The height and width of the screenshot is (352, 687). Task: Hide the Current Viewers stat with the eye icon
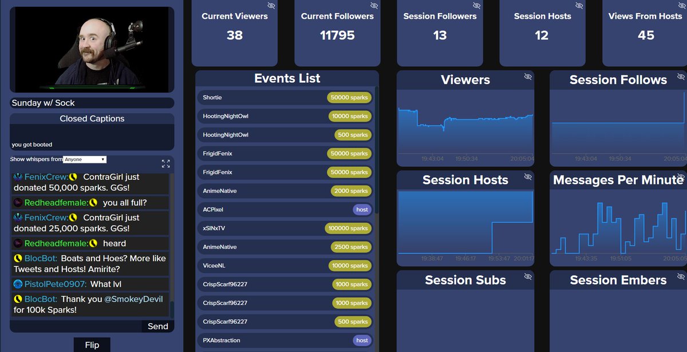tap(272, 6)
